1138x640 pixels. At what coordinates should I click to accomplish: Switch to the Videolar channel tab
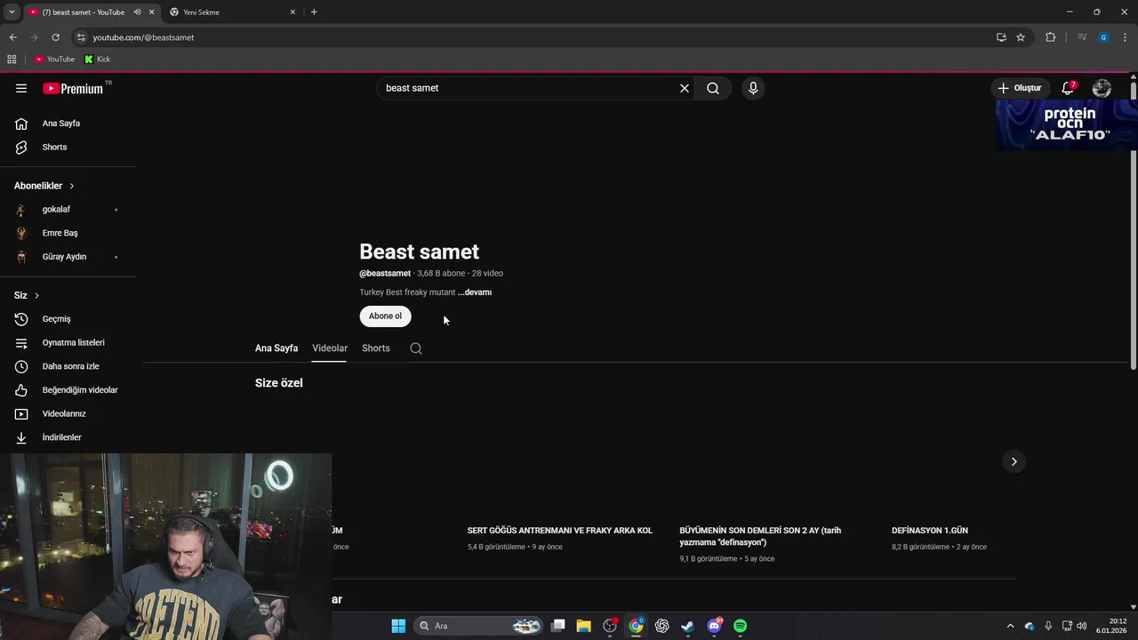coord(330,348)
